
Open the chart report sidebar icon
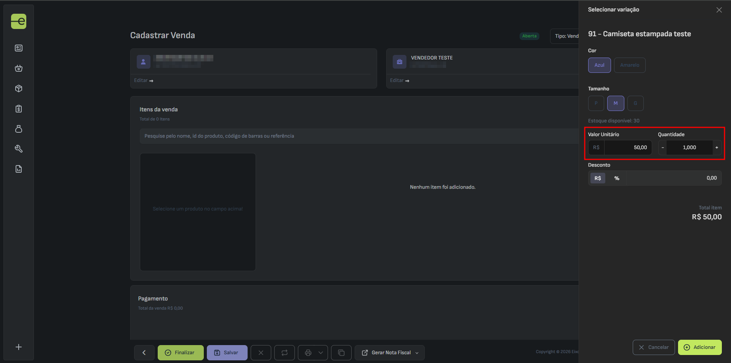[19, 169]
